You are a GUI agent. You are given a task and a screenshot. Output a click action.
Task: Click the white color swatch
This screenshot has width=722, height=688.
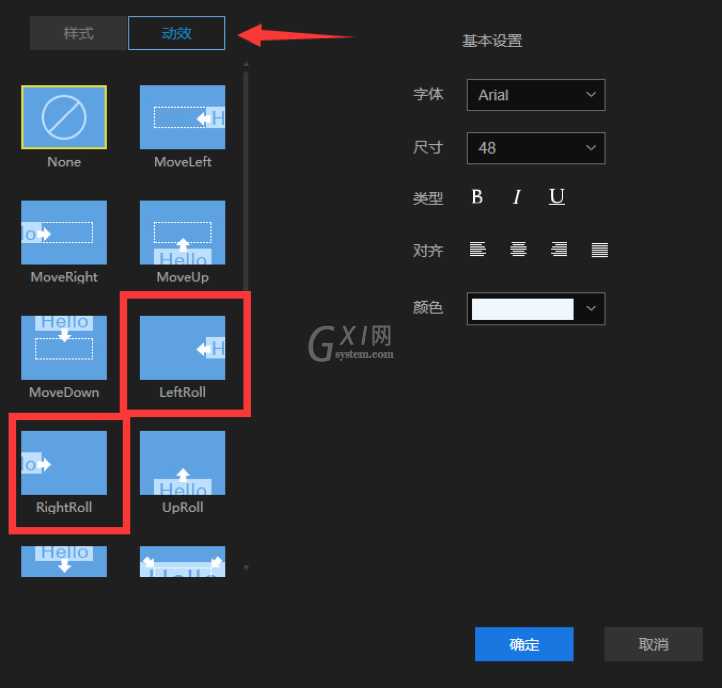pyautogui.click(x=522, y=309)
